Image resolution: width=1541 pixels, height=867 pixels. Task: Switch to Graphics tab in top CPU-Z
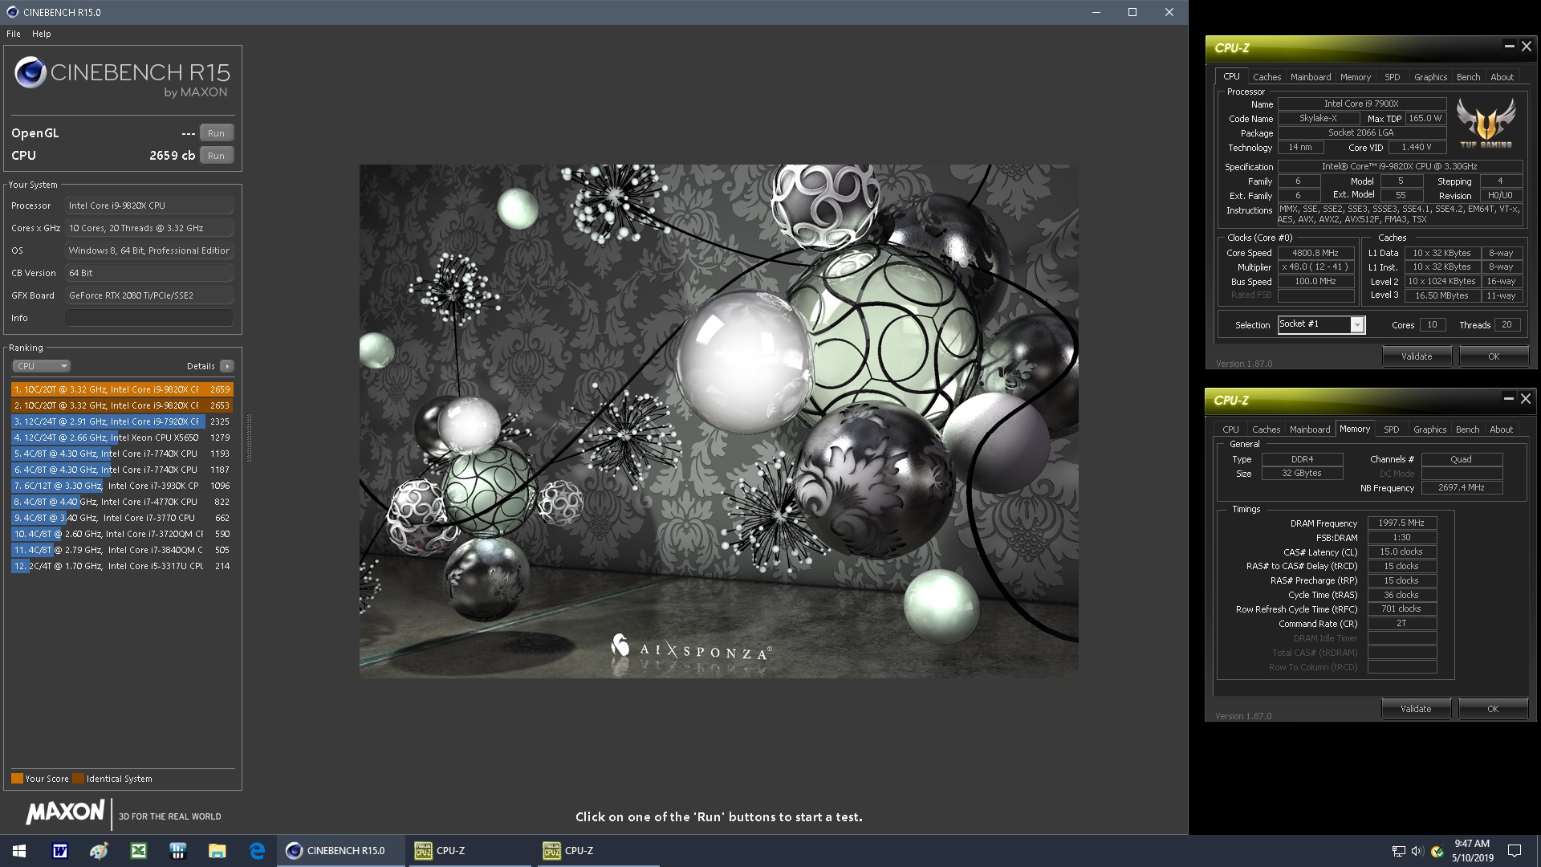pyautogui.click(x=1430, y=77)
